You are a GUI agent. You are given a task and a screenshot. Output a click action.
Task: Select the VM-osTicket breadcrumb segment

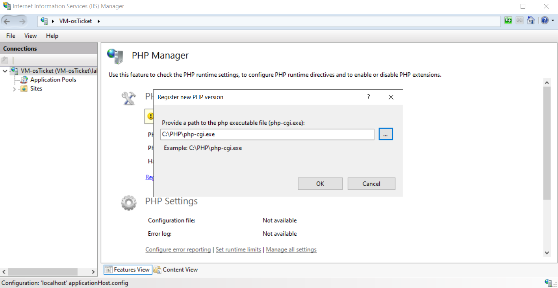click(75, 21)
